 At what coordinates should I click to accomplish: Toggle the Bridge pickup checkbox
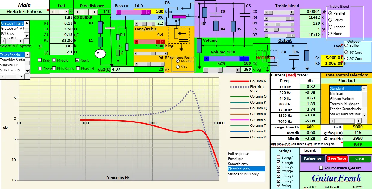pos(40,60)
